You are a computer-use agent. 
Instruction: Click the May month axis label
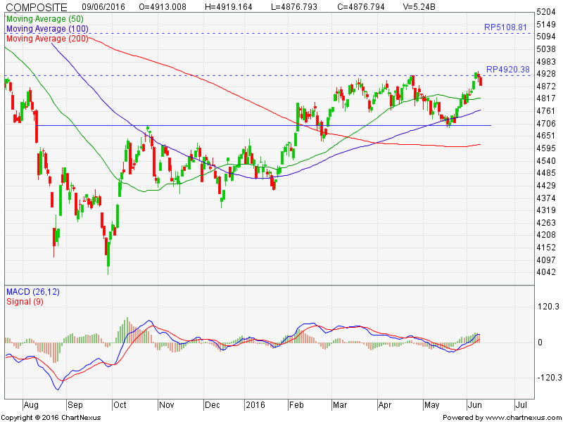(x=431, y=405)
